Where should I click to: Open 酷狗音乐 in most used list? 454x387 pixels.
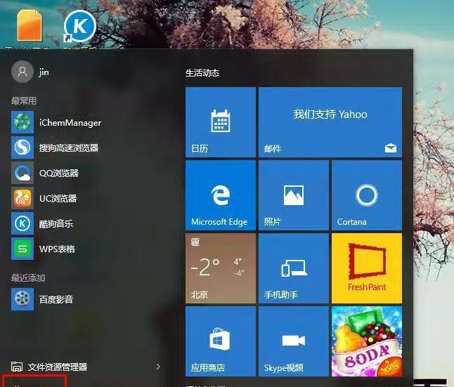click(42, 223)
